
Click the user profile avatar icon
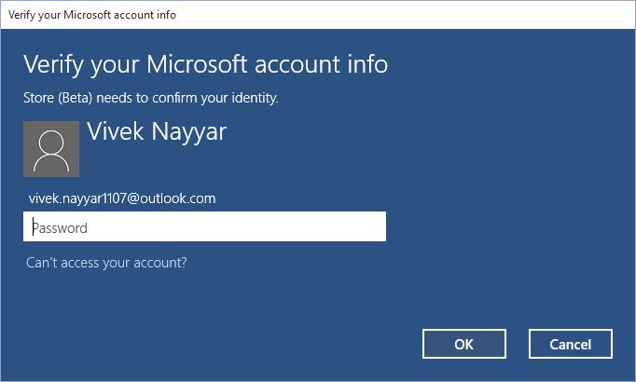coord(51,149)
